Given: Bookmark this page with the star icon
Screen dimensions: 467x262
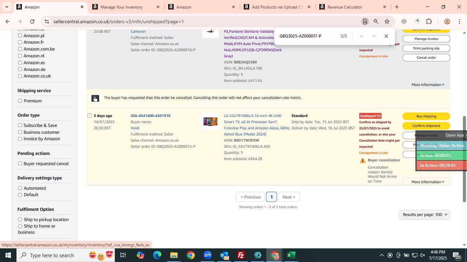Looking at the screenshot, I should coord(387,21).
